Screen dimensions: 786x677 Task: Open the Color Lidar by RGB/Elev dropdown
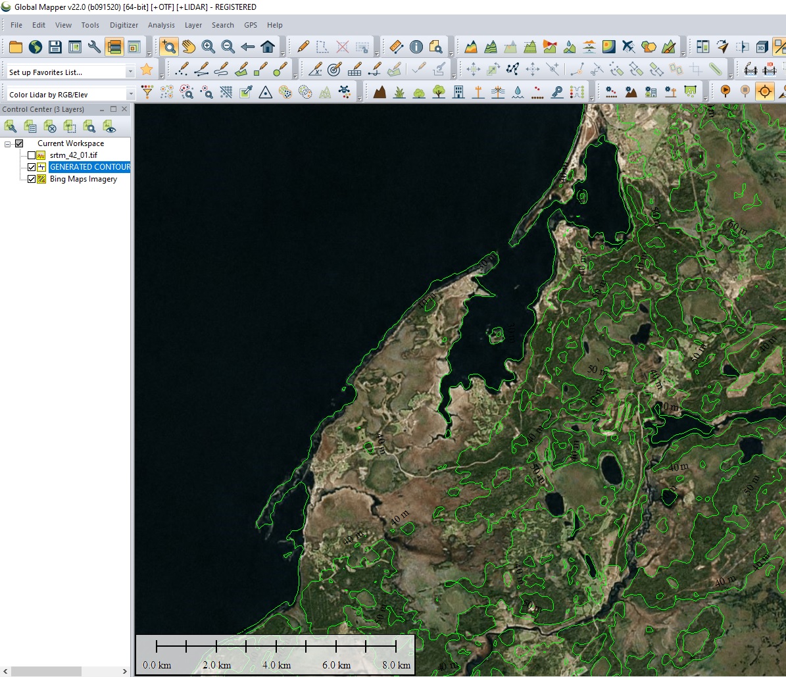(x=130, y=95)
